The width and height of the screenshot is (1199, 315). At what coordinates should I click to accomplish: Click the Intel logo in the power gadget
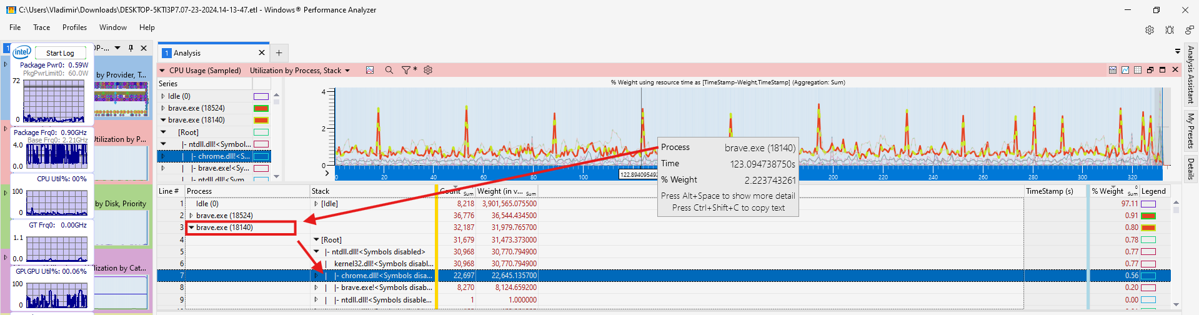22,52
